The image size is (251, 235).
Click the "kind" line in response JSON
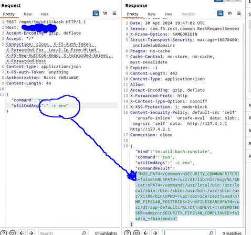tap(174, 152)
